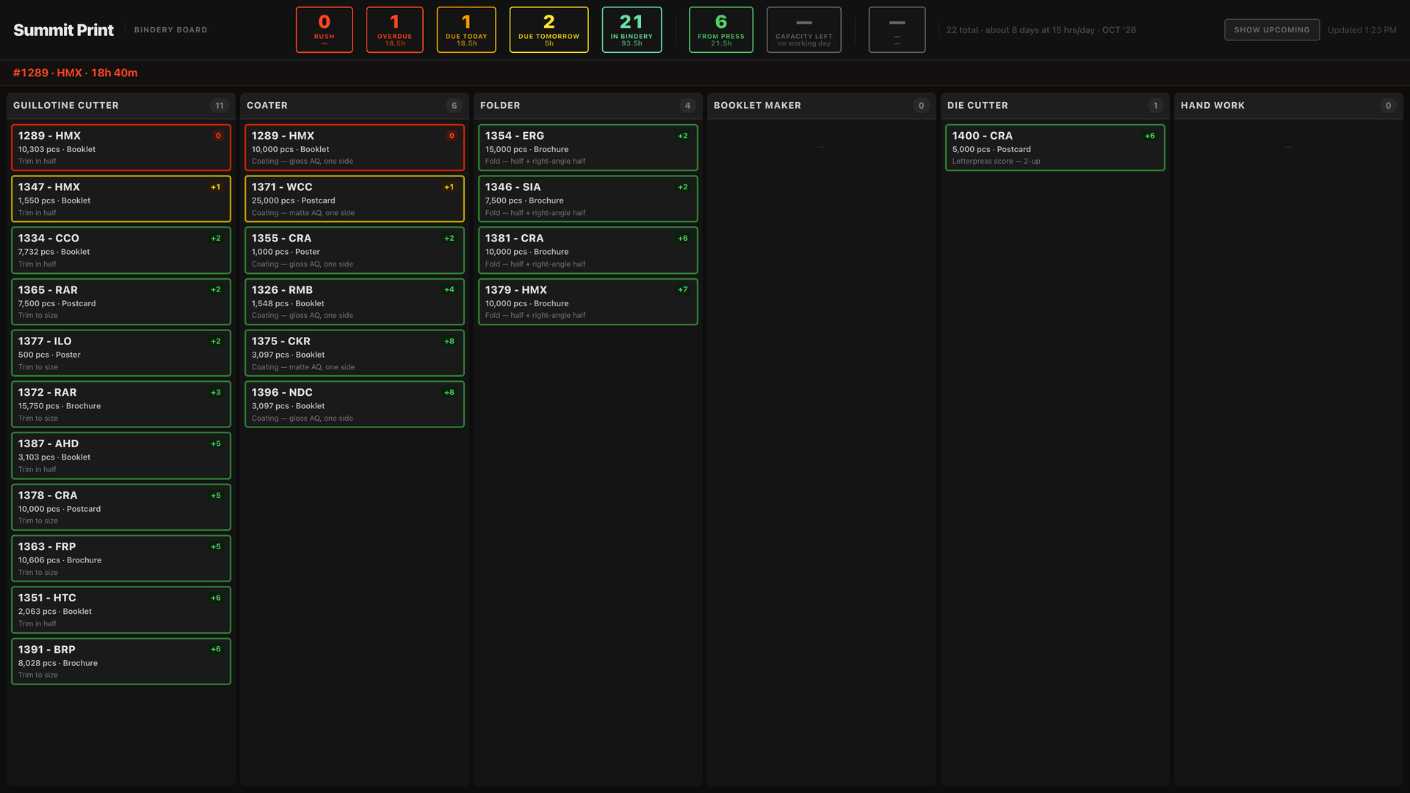Open the DUE TOMORROW stat tile
Screen dimensions: 1410x793
tap(549, 30)
